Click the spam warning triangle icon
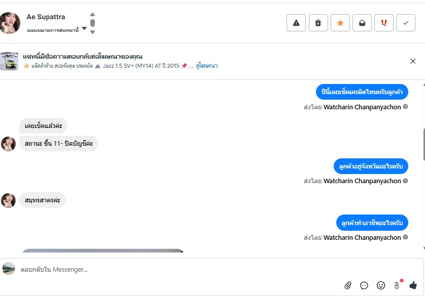 296,23
